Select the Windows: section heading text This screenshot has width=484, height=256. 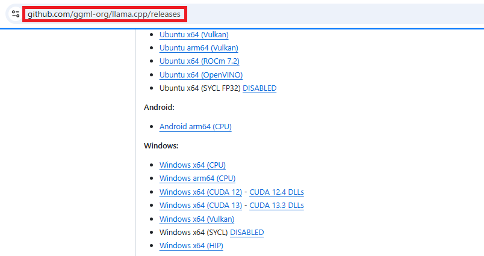(x=161, y=145)
